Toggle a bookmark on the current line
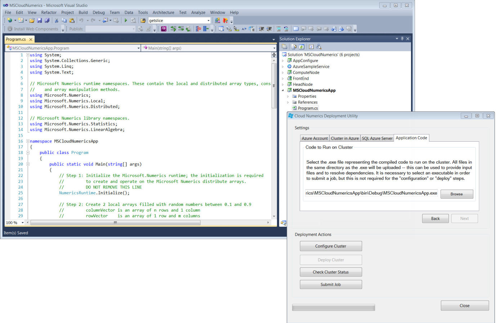Image resolution: width=496 pixels, height=323 pixels. pyautogui.click(x=296, y=29)
